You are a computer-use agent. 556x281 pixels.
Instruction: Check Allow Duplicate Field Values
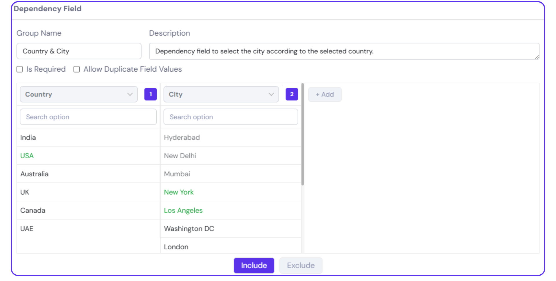tap(77, 69)
